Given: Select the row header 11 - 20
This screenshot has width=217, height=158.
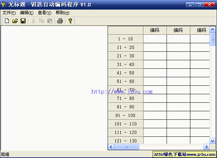Looking at the screenshot, I should tap(125, 47).
